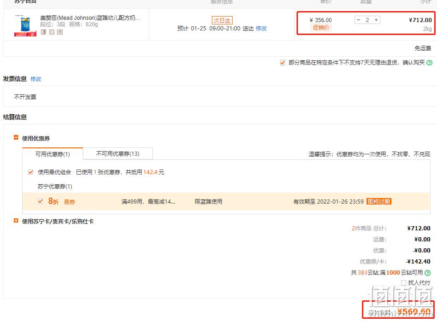Viewport: 437px width, 322px height.
Task: Decrease product quantity with the minus button
Action: [x=358, y=20]
